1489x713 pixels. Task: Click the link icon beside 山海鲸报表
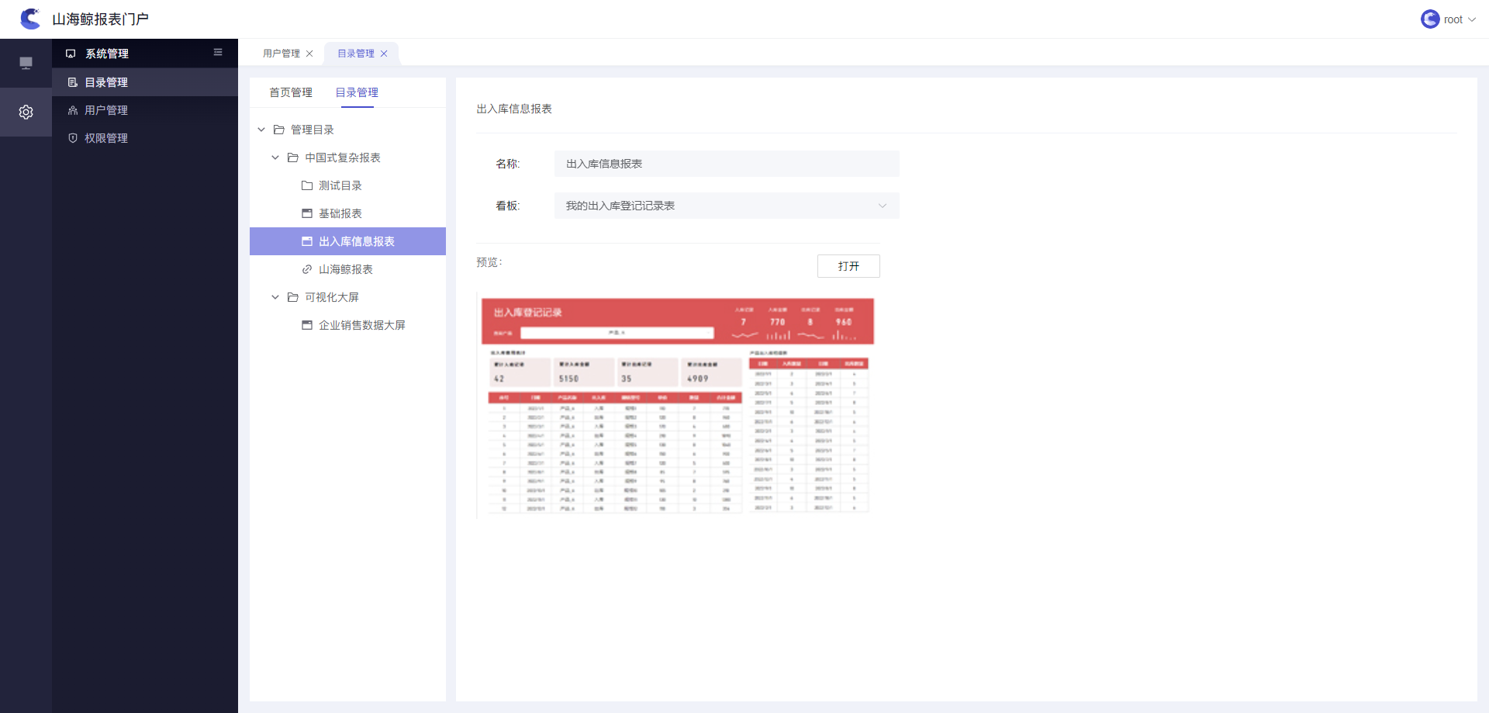307,269
